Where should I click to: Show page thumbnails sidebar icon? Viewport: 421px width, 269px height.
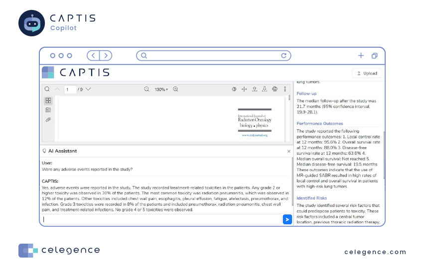point(48,100)
